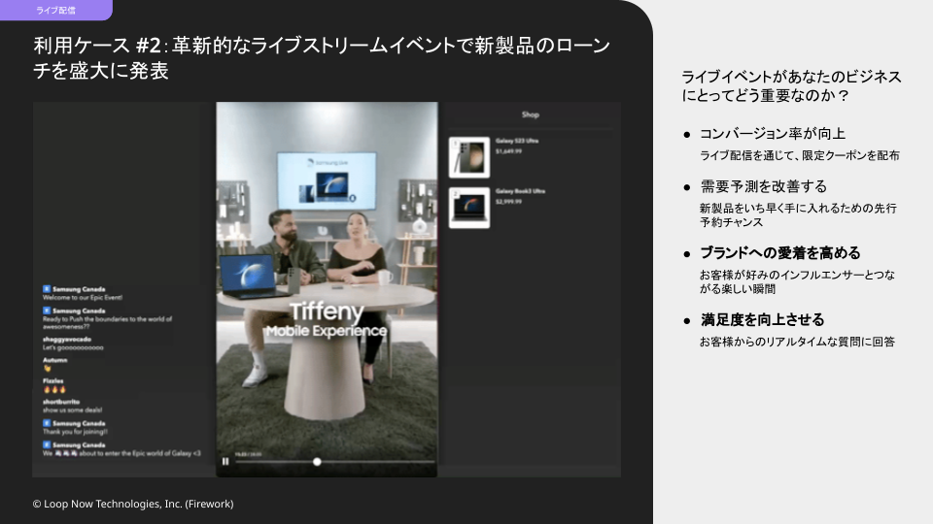The height and width of the screenshot is (524, 933).
Task: Click the Autumn username in chat
Action: pyautogui.click(x=54, y=360)
